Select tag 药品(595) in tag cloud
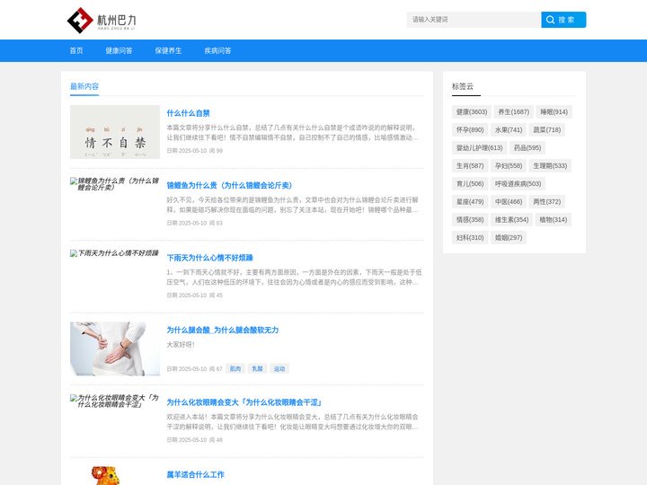The height and width of the screenshot is (485, 647). click(x=527, y=147)
